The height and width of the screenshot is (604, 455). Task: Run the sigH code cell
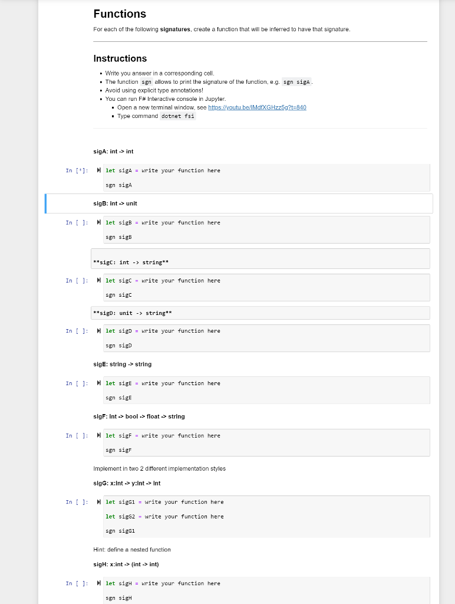(98, 583)
